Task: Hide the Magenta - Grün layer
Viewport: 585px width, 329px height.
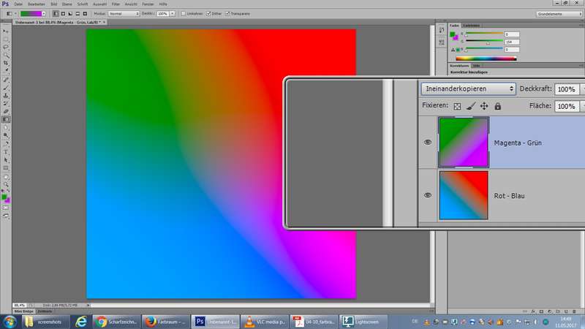Action: [429, 143]
